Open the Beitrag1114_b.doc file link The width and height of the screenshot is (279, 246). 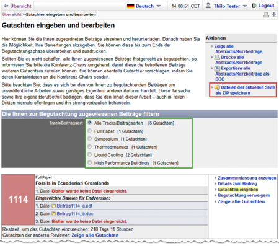point(75,214)
